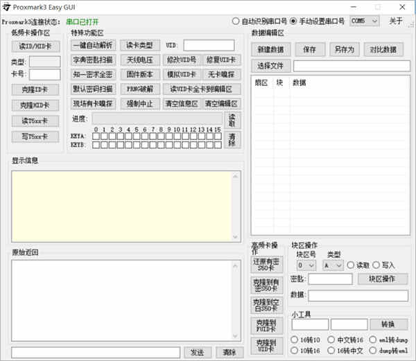Show 固件版本 firmware version

tap(140, 74)
